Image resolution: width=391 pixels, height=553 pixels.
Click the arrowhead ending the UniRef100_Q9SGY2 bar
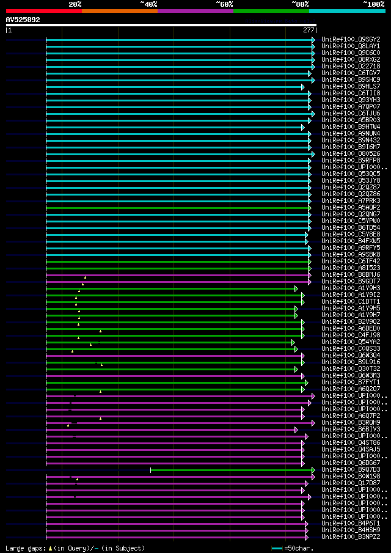pos(313,40)
